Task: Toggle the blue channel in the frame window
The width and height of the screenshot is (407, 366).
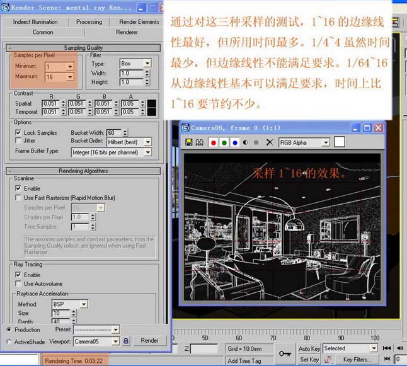Action: click(x=235, y=142)
